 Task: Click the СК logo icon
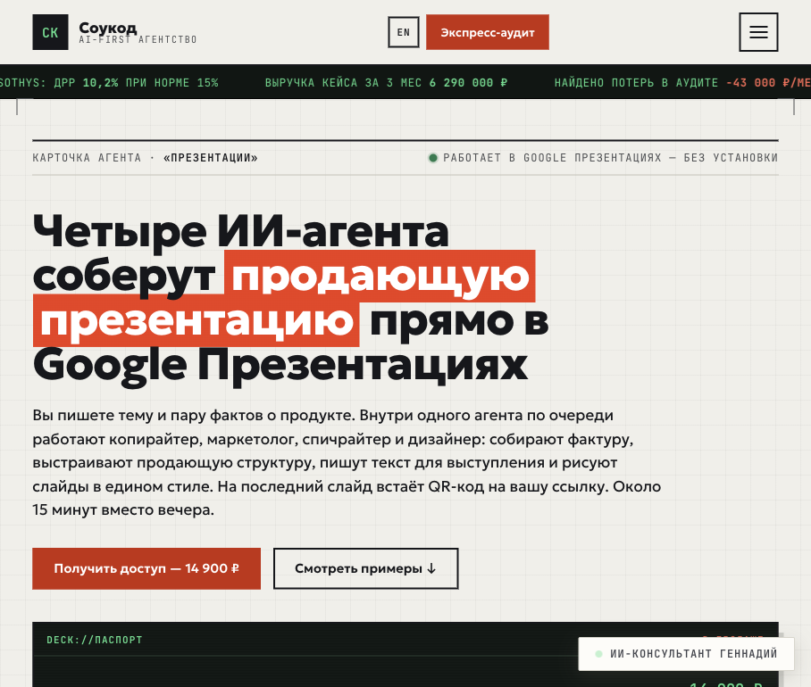pyautogui.click(x=50, y=32)
